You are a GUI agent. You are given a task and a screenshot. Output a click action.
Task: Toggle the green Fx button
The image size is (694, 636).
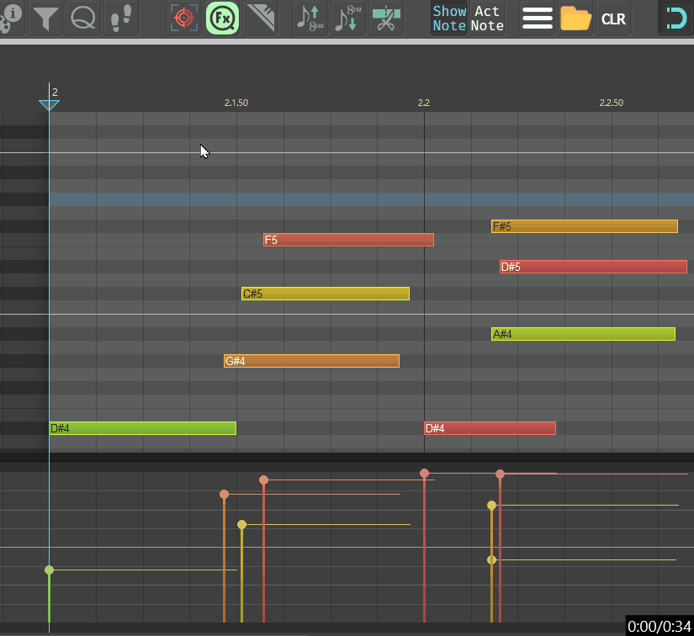[x=222, y=19]
